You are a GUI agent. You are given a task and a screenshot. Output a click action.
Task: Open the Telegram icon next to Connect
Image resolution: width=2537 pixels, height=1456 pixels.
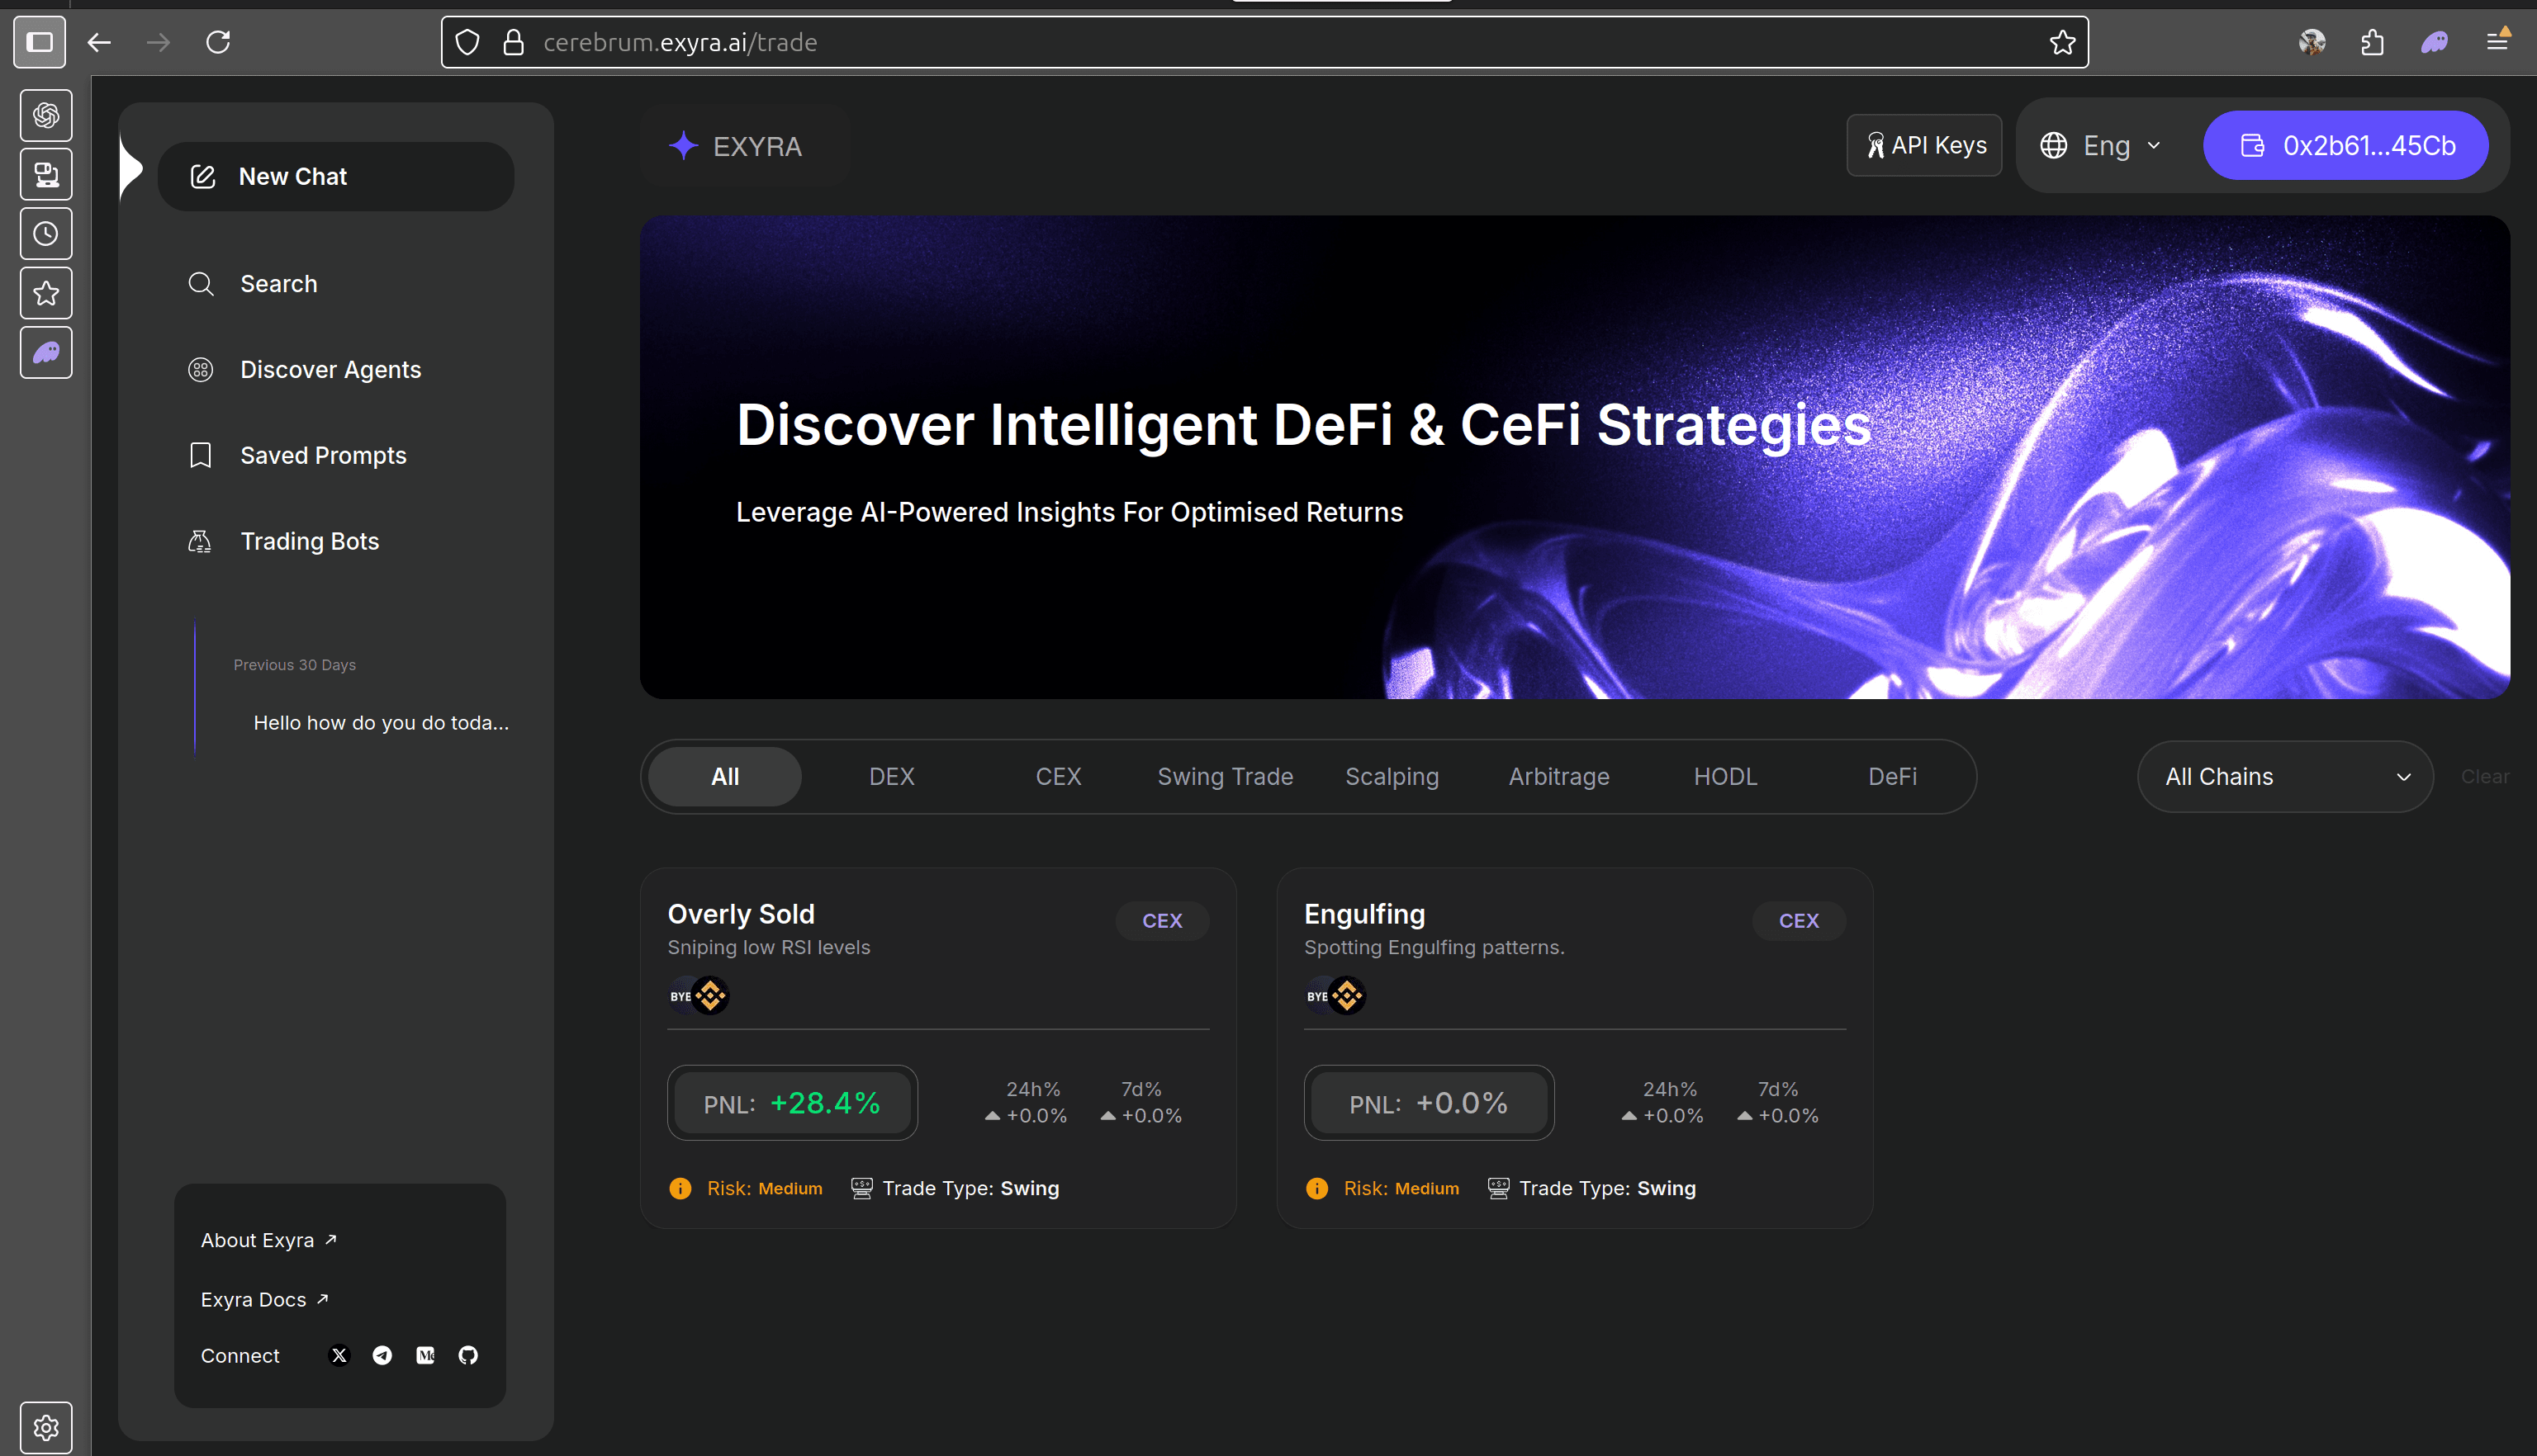pos(382,1355)
